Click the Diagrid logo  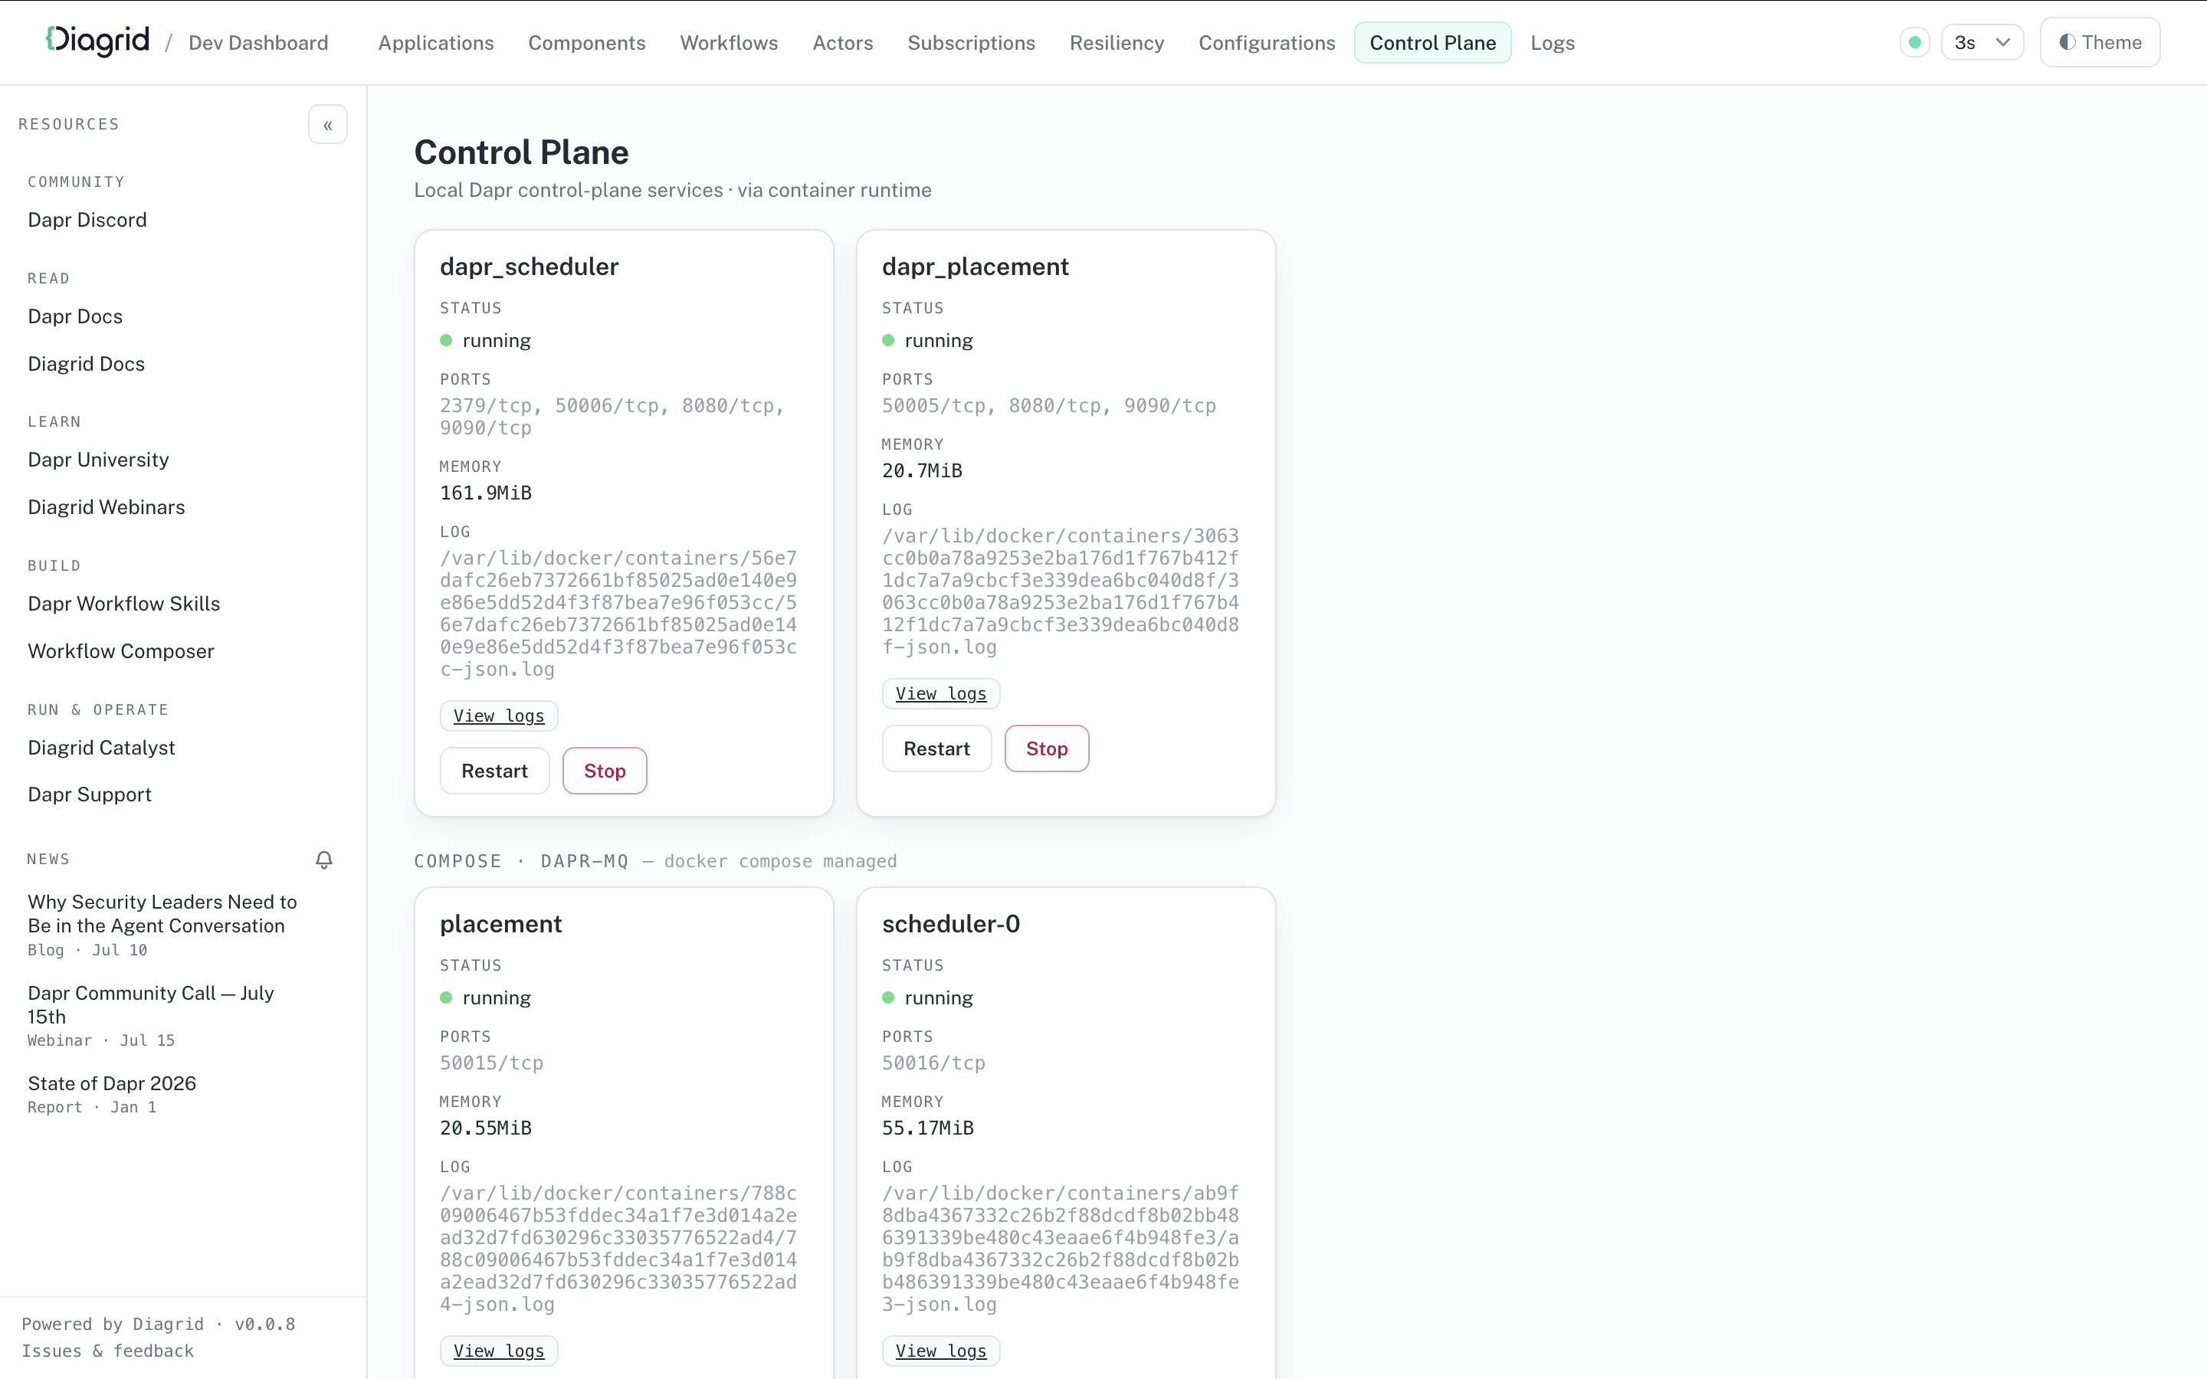point(97,41)
